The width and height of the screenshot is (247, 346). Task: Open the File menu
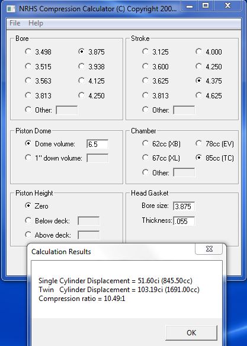click(x=15, y=23)
